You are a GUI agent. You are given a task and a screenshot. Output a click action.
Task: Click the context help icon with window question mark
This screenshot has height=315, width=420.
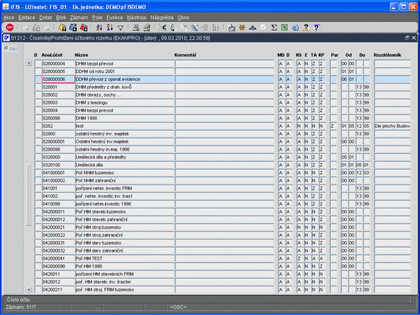pyautogui.click(x=317, y=27)
